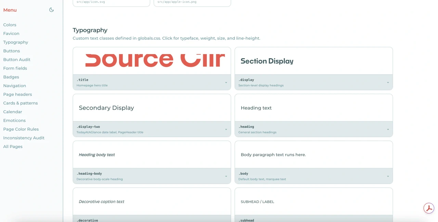Navigate to Badges in the sidebar
The image size is (438, 222).
coord(11,77)
